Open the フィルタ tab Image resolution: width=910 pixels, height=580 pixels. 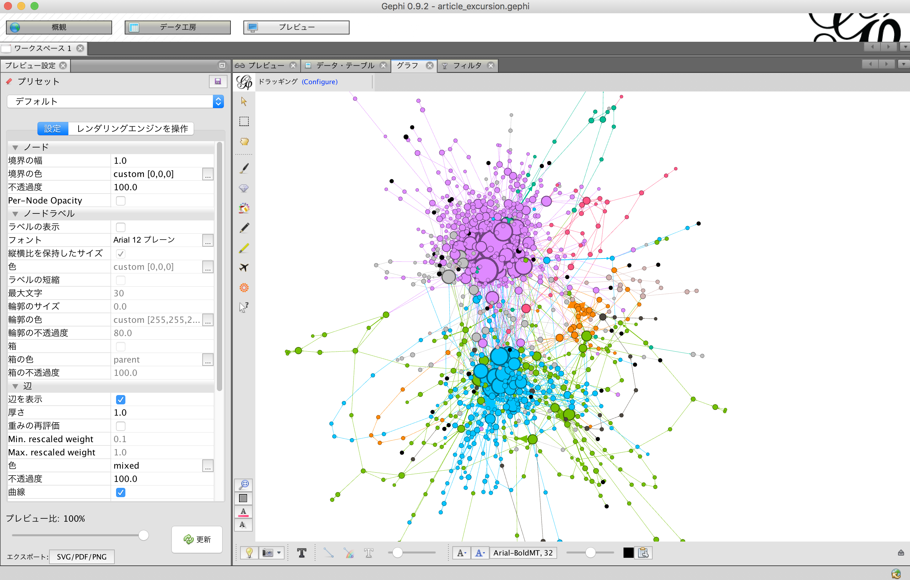click(x=467, y=65)
